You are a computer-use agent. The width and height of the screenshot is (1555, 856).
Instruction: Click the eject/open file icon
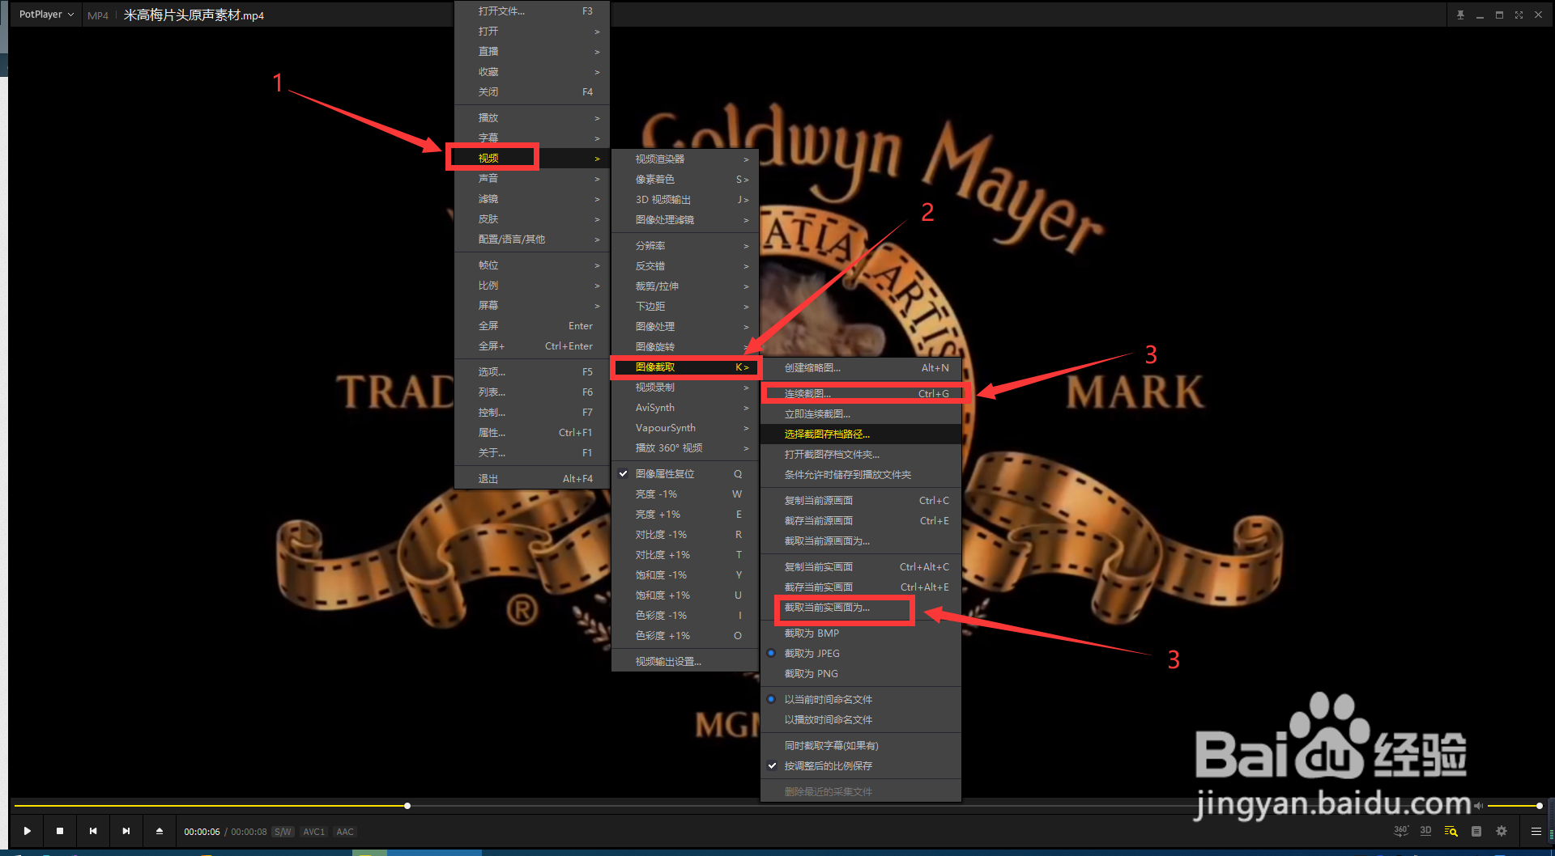click(160, 831)
